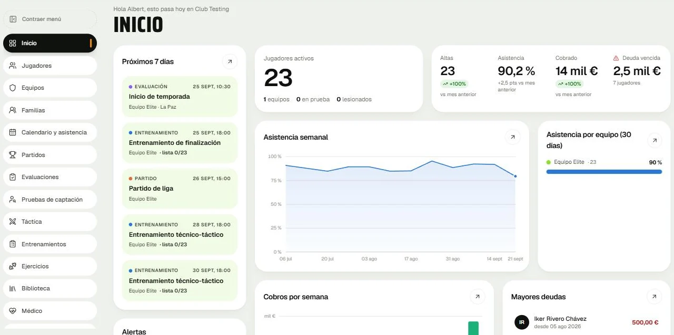
Task: Click the last data point on attendance chart
Action: pos(515,176)
